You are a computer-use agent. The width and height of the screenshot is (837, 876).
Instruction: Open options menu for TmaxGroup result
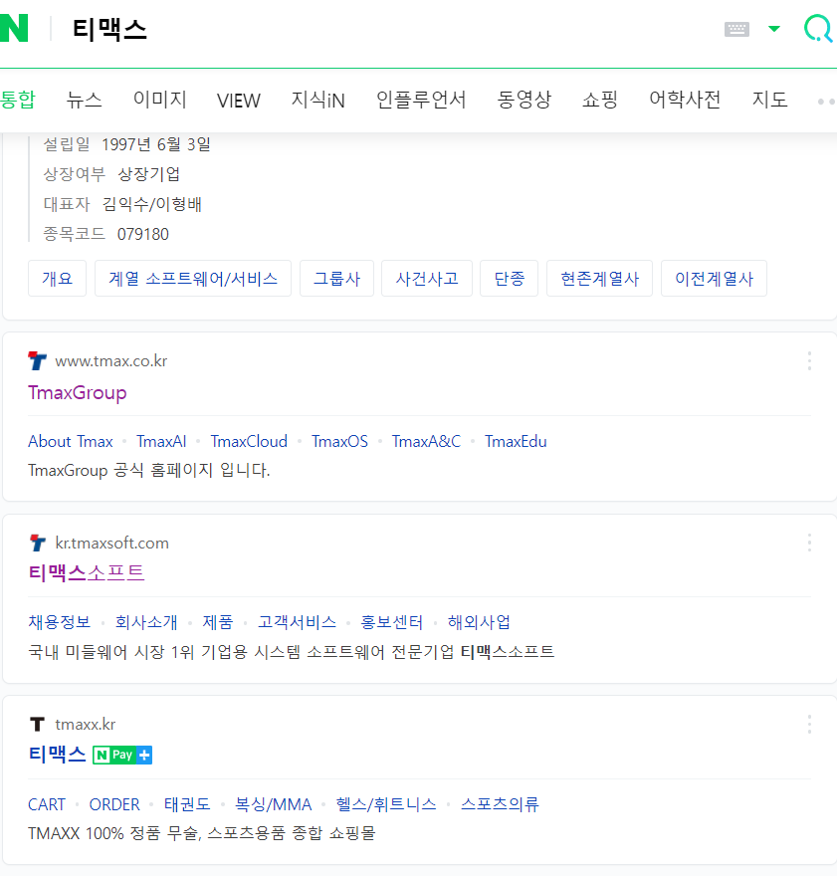click(x=809, y=361)
